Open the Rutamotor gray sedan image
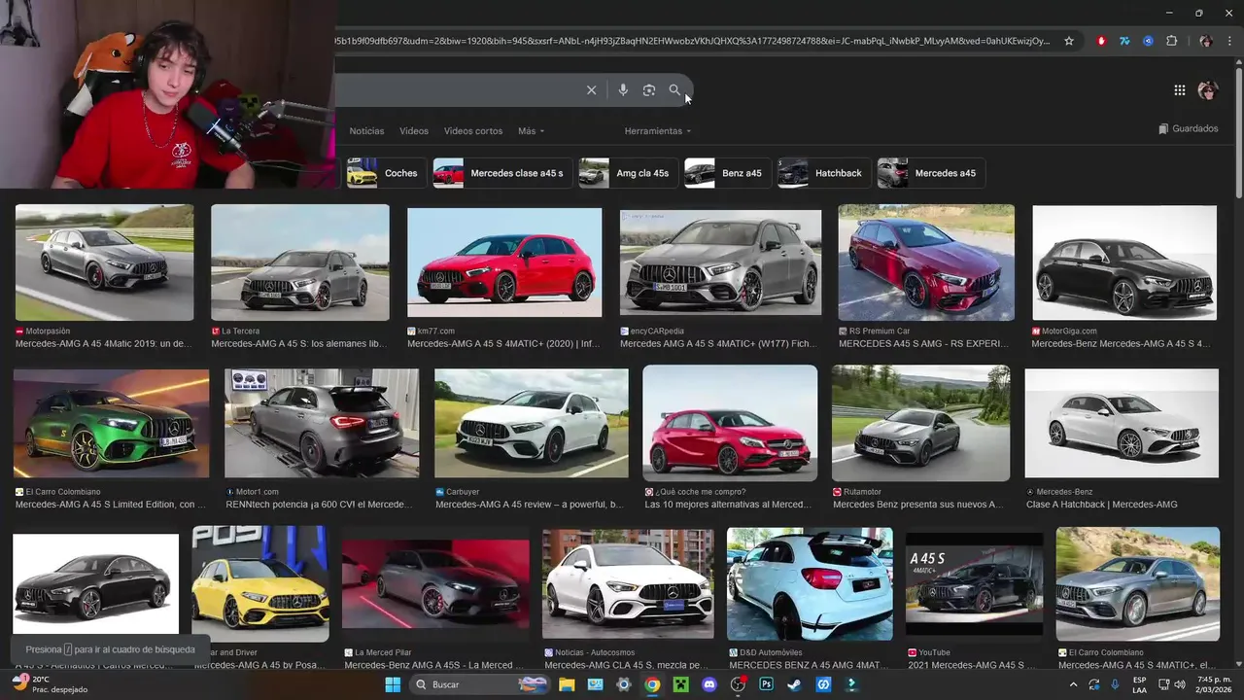Screen dimensions: 1244x700 click(920, 424)
